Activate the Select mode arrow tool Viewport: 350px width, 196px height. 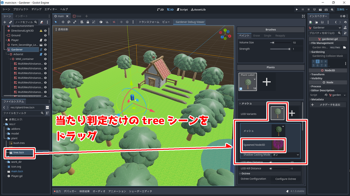pyautogui.click(x=56, y=22)
